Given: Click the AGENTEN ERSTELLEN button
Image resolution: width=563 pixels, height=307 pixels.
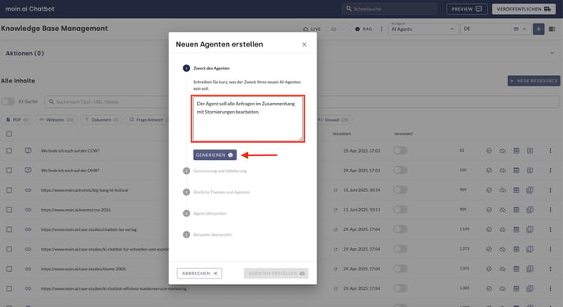Looking at the screenshot, I should pyautogui.click(x=276, y=274).
